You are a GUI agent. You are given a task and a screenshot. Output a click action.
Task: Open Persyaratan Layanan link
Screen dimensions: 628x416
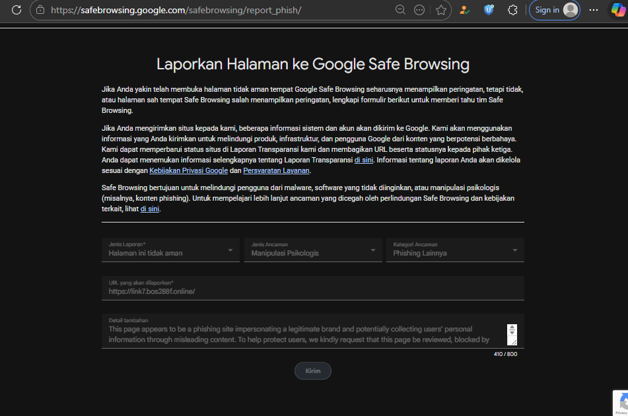(276, 170)
